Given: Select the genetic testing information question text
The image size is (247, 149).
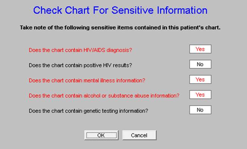Looking at the screenshot, I should (88, 111).
